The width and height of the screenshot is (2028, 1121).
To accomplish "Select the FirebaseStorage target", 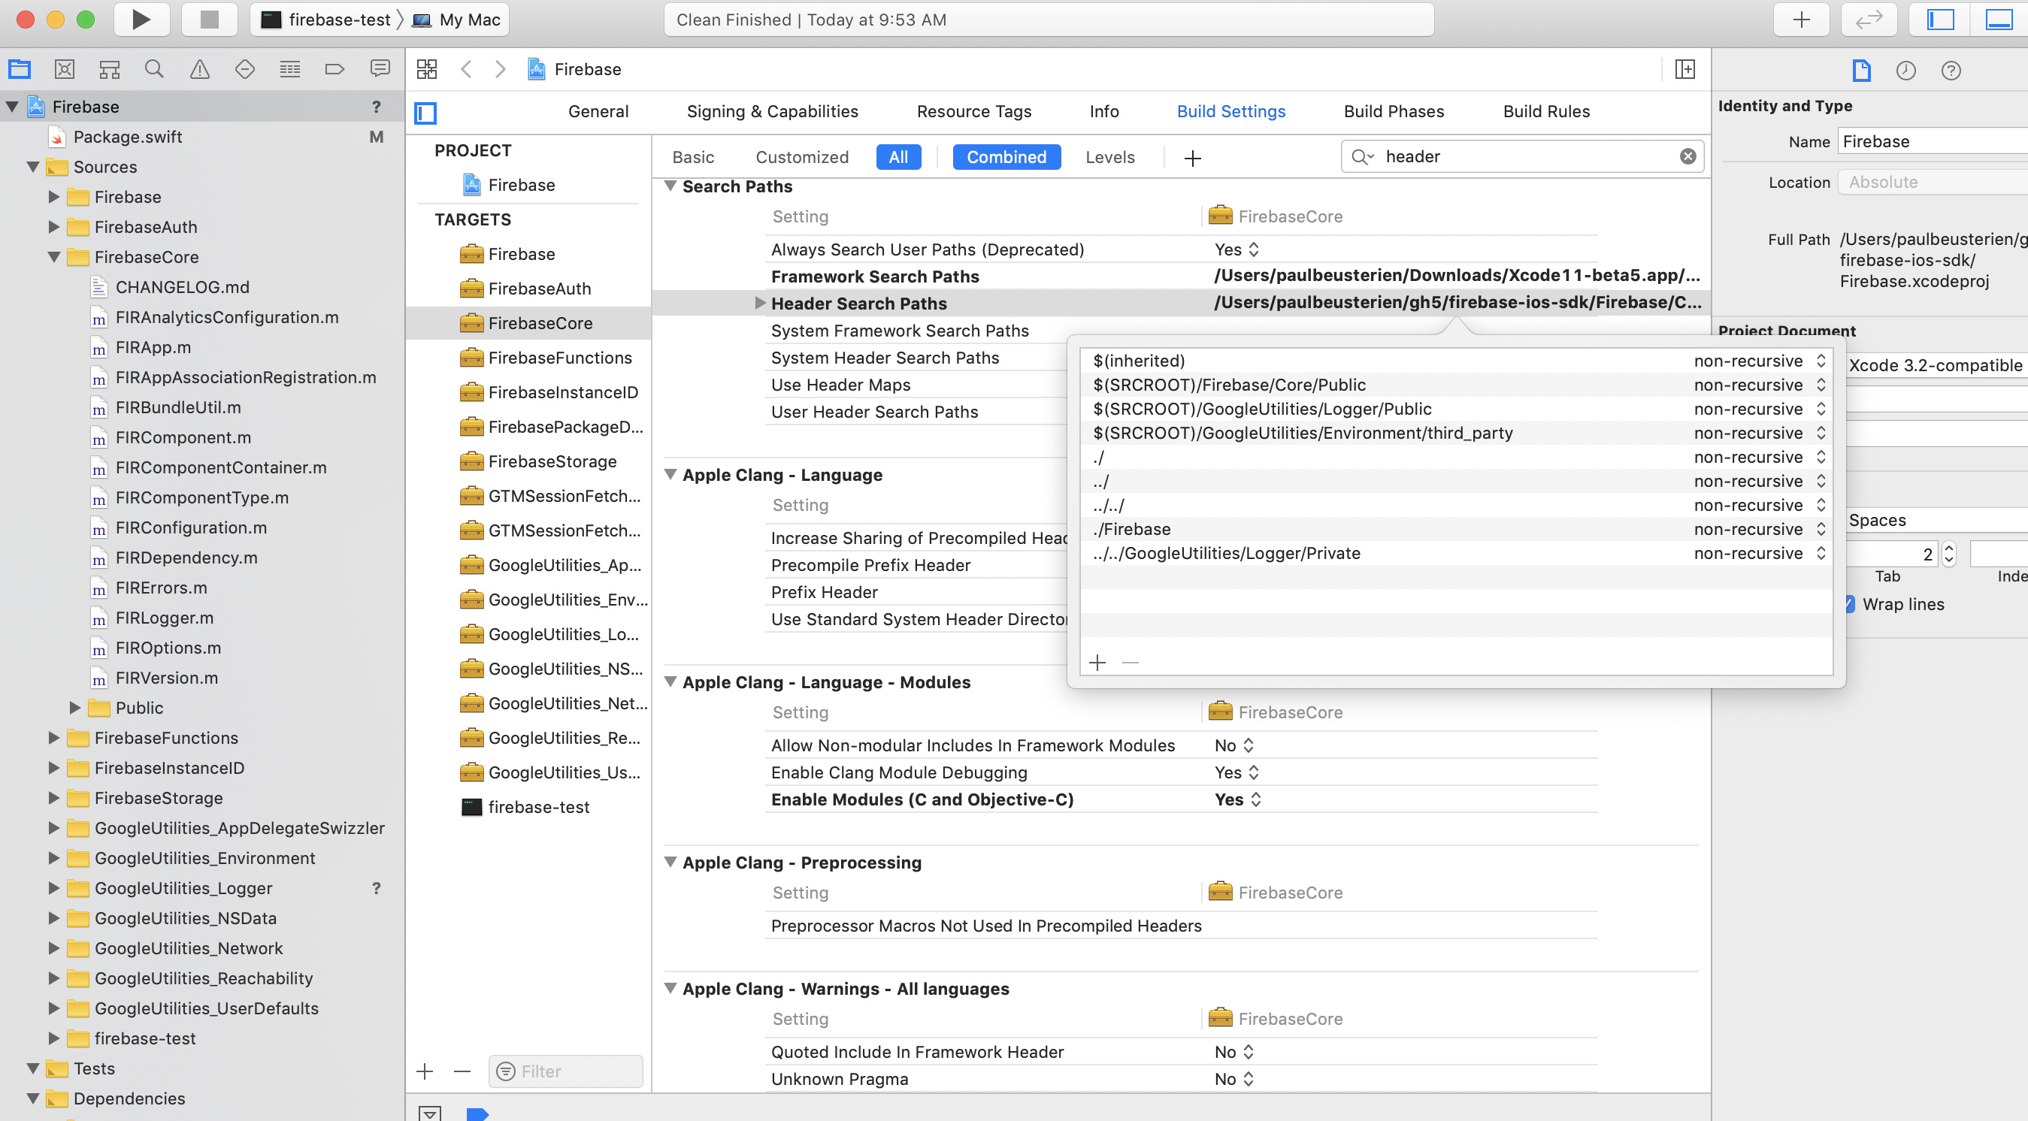I will point(551,461).
